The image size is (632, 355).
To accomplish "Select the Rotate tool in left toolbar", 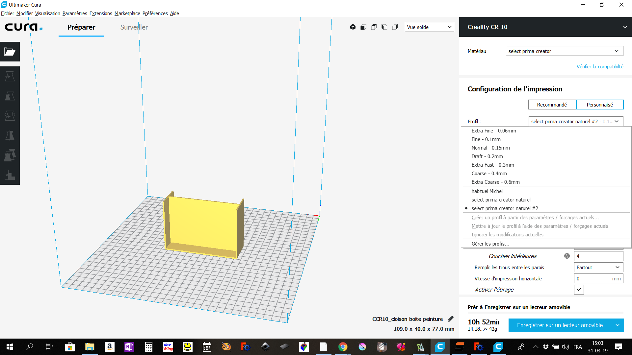I will point(10,116).
